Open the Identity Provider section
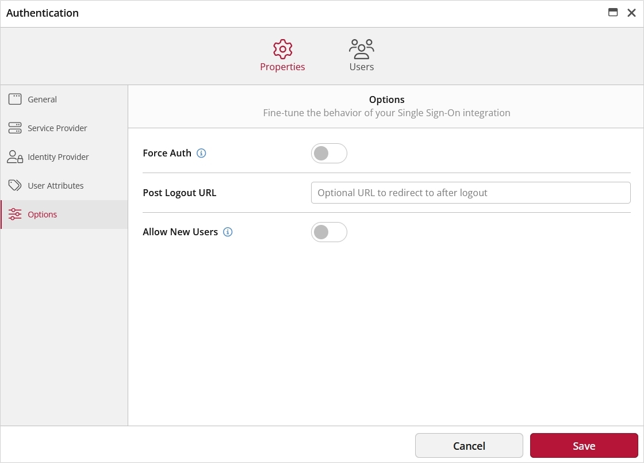Image resolution: width=644 pixels, height=463 pixels. [x=57, y=156]
